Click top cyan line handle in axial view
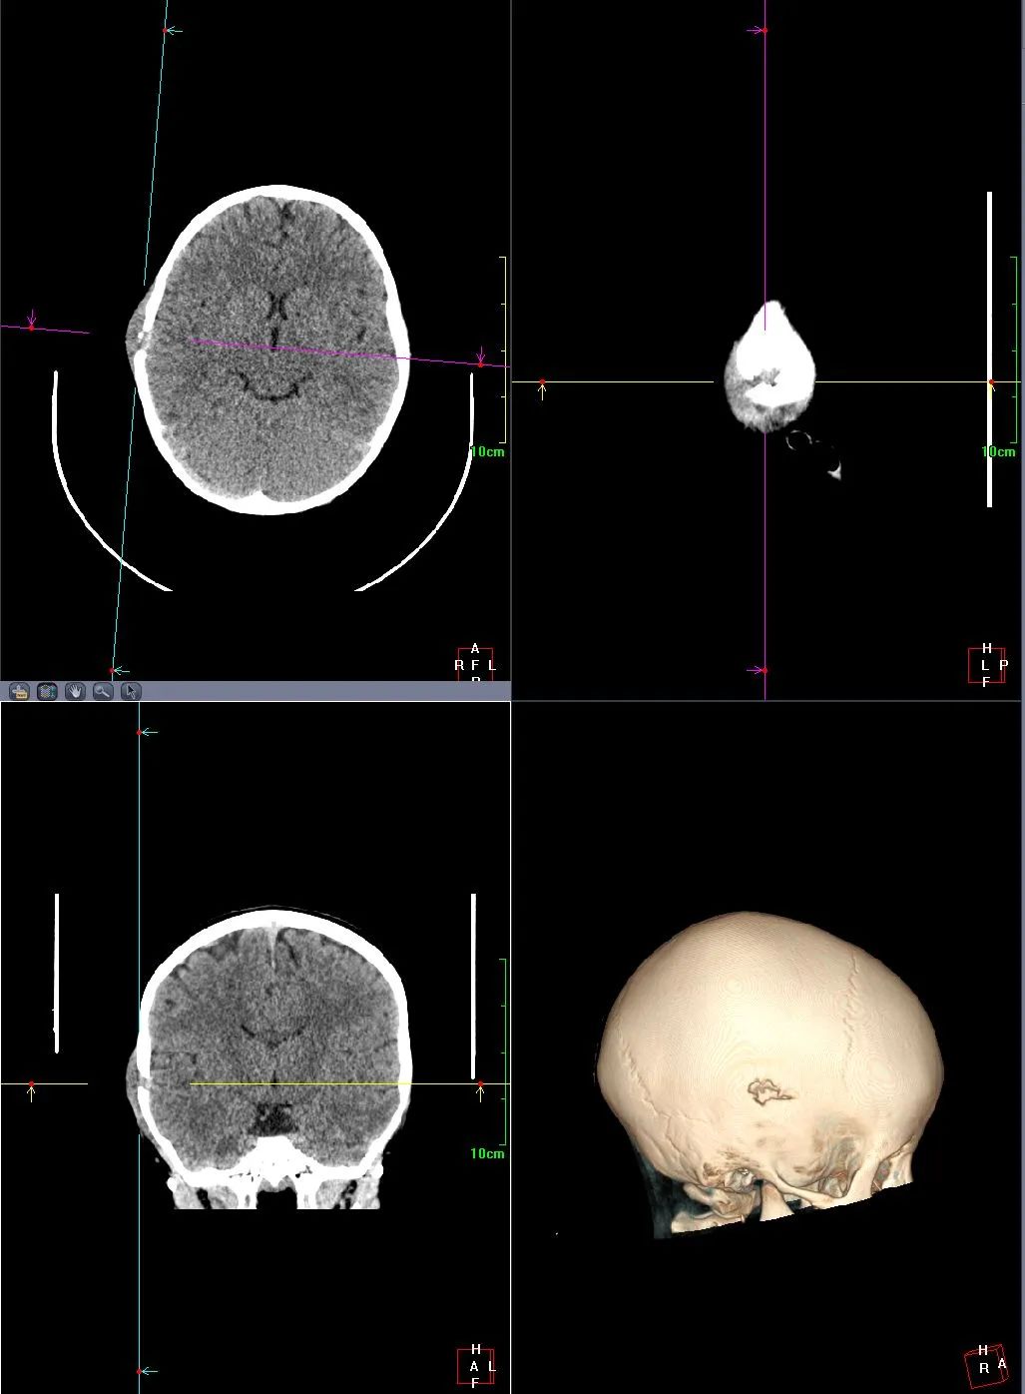 point(166,31)
